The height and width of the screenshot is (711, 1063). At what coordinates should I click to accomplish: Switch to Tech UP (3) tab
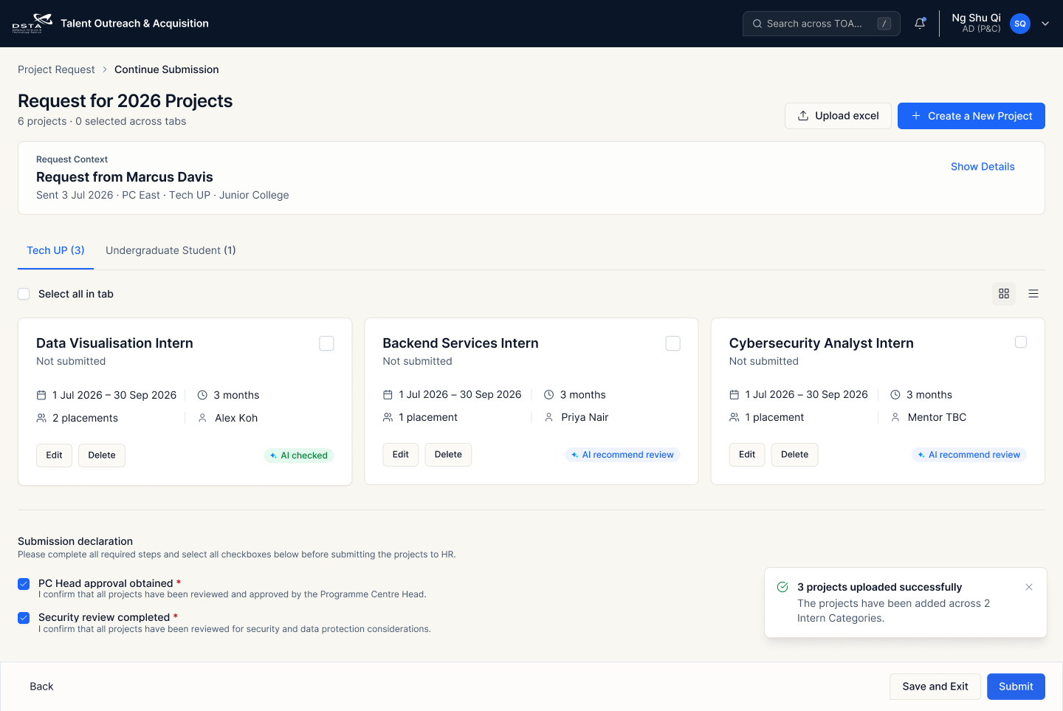click(55, 250)
